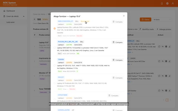This screenshot has height=111, width=178.
Task: Collapse the Cereri de ofertă sidebar chevron
Action: (x=24, y=16)
